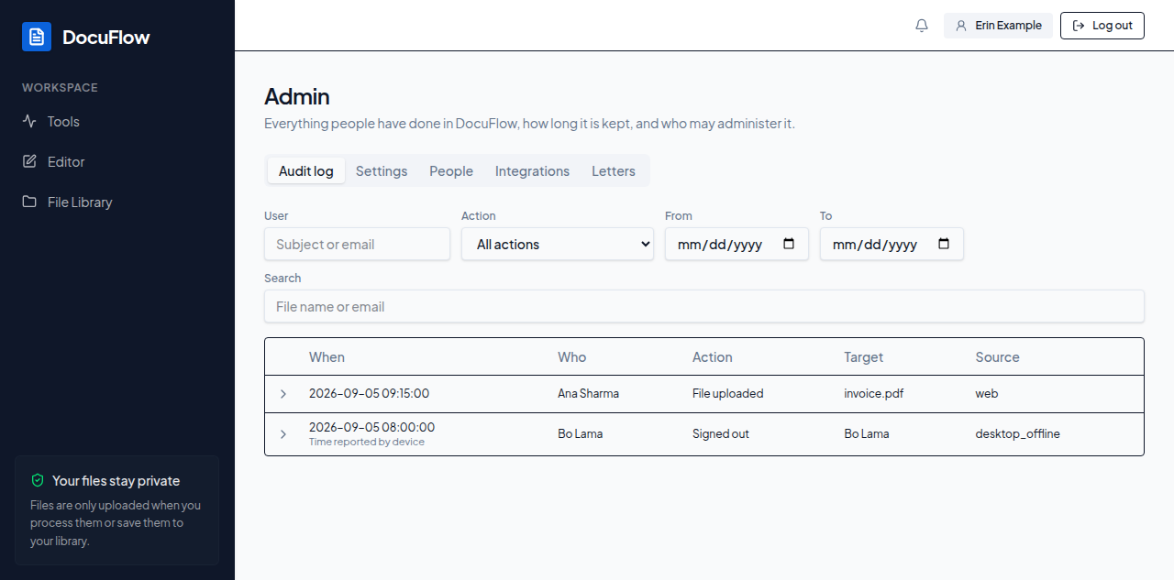Viewport: 1174px width, 580px height.
Task: Switch to the Letters tab
Action: 614,170
